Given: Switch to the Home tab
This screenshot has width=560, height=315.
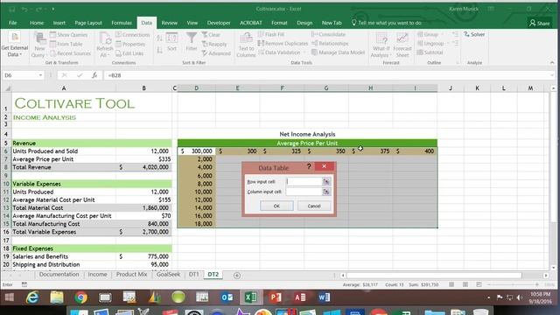Looking at the screenshot, I should (x=37, y=23).
